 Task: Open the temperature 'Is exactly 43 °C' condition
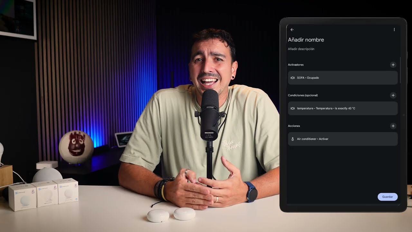point(342,108)
